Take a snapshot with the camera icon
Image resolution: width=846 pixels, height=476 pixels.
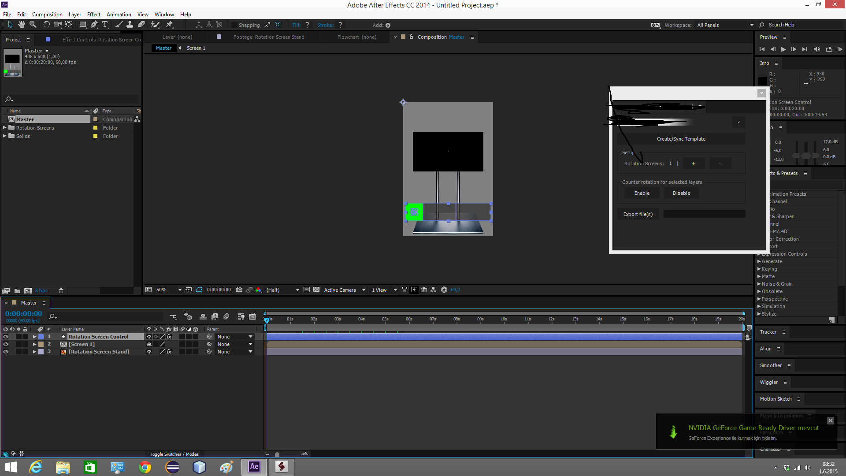[239, 290]
